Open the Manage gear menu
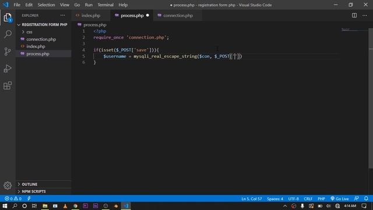 click(8, 185)
